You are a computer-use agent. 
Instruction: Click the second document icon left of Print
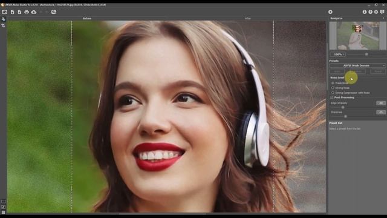[19, 12]
